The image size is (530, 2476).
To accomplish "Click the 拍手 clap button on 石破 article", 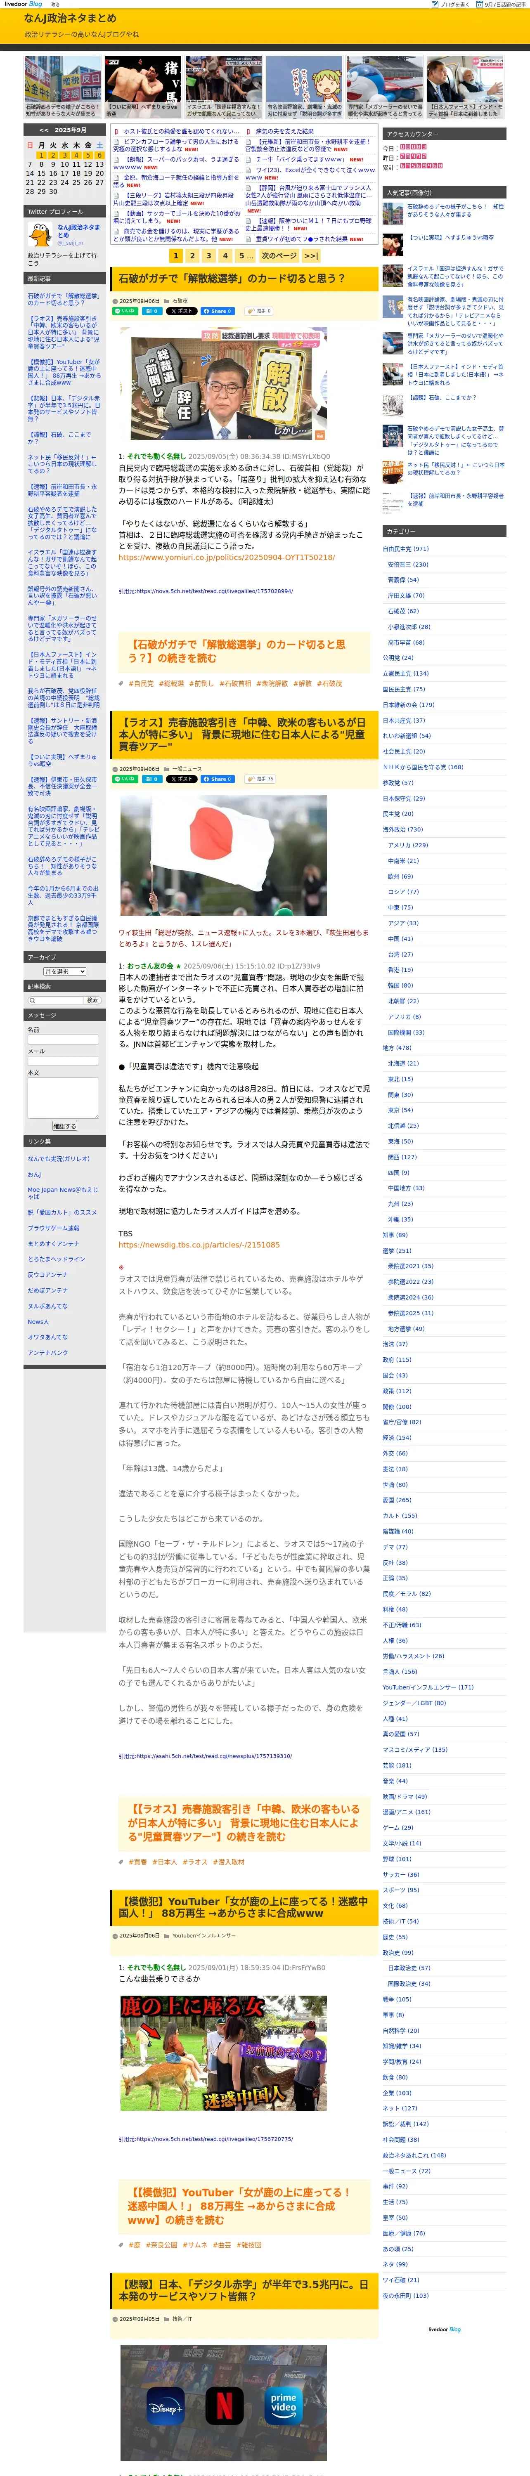I will click(x=258, y=310).
